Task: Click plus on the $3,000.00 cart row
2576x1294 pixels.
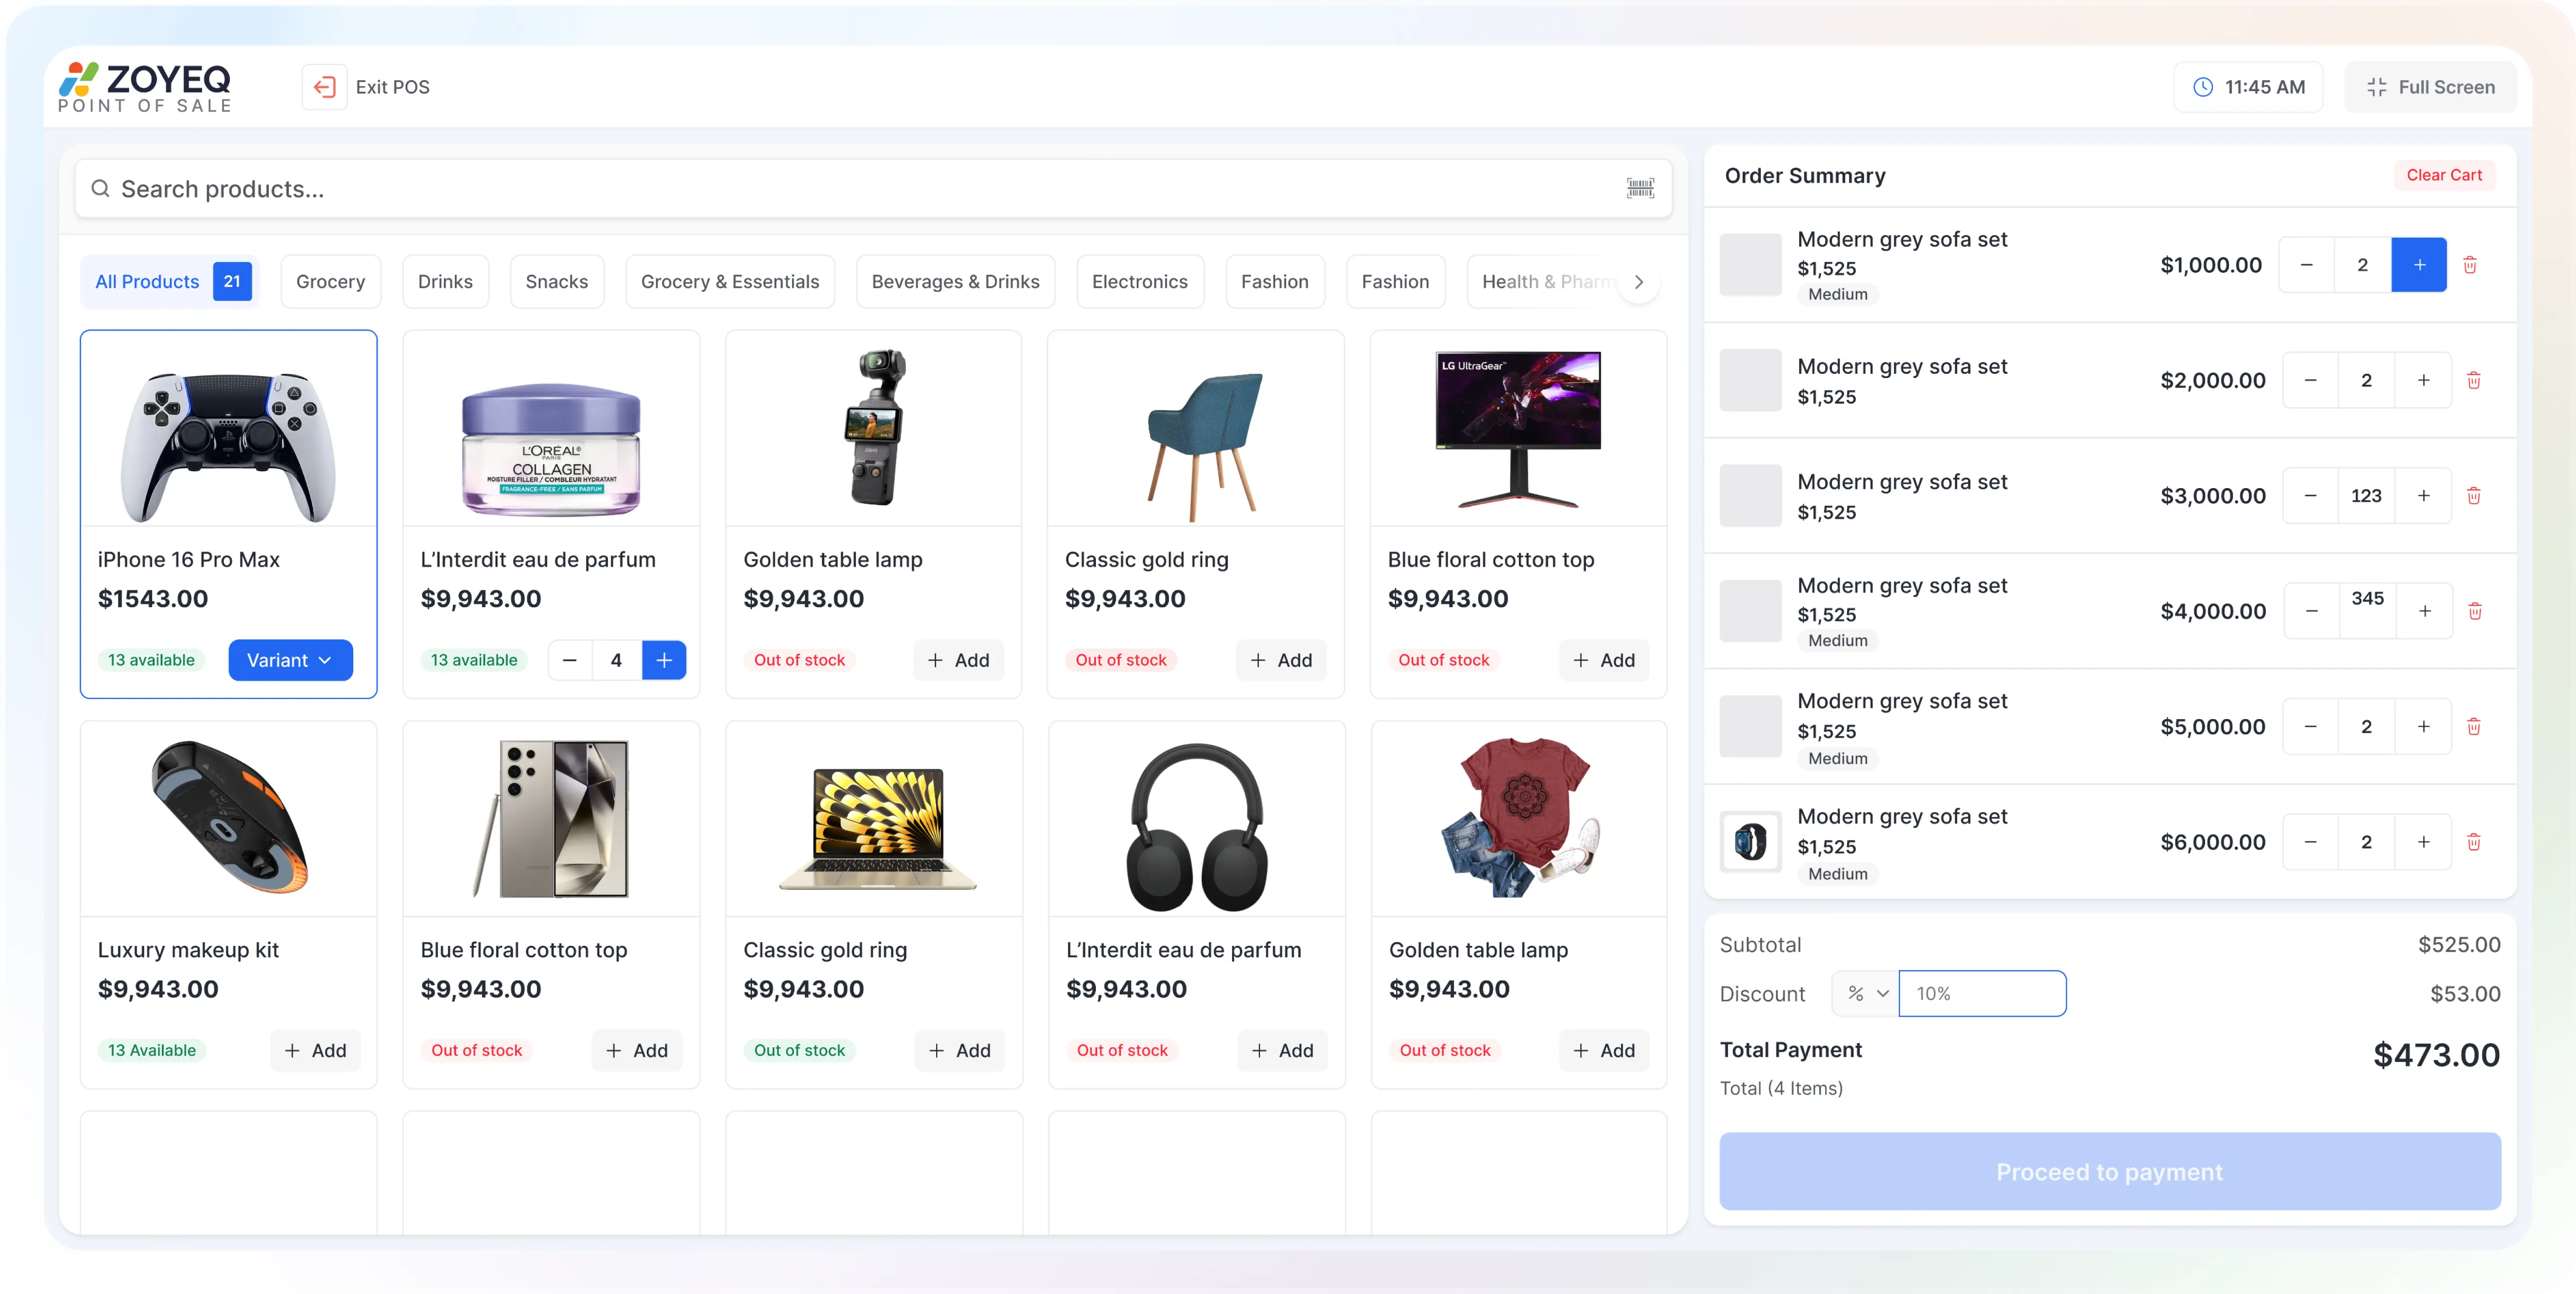Action: [2423, 495]
